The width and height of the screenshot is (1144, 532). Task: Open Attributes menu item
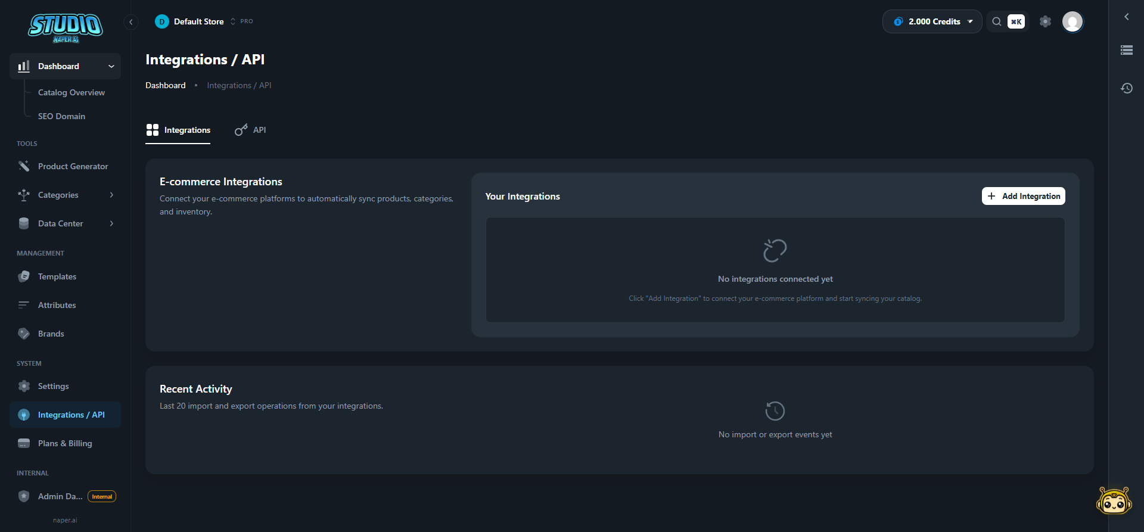click(65, 305)
